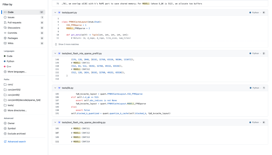The width and height of the screenshot is (272, 155).
Task: Filter by Cuda language
Action: tap(10, 56)
